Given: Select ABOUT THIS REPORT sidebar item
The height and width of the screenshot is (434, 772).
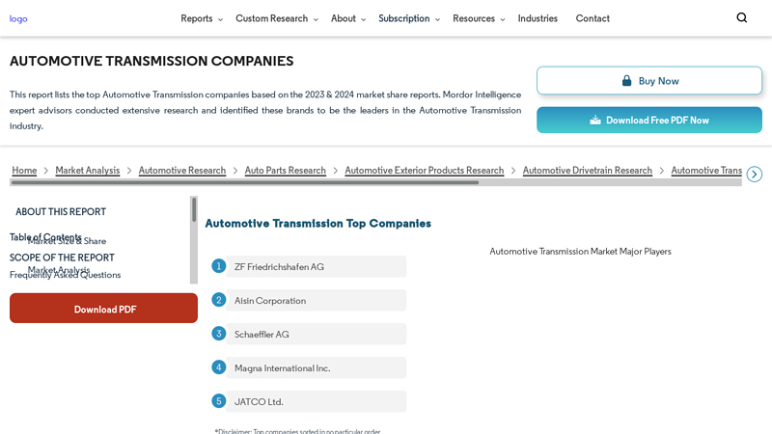Looking at the screenshot, I should [x=61, y=211].
